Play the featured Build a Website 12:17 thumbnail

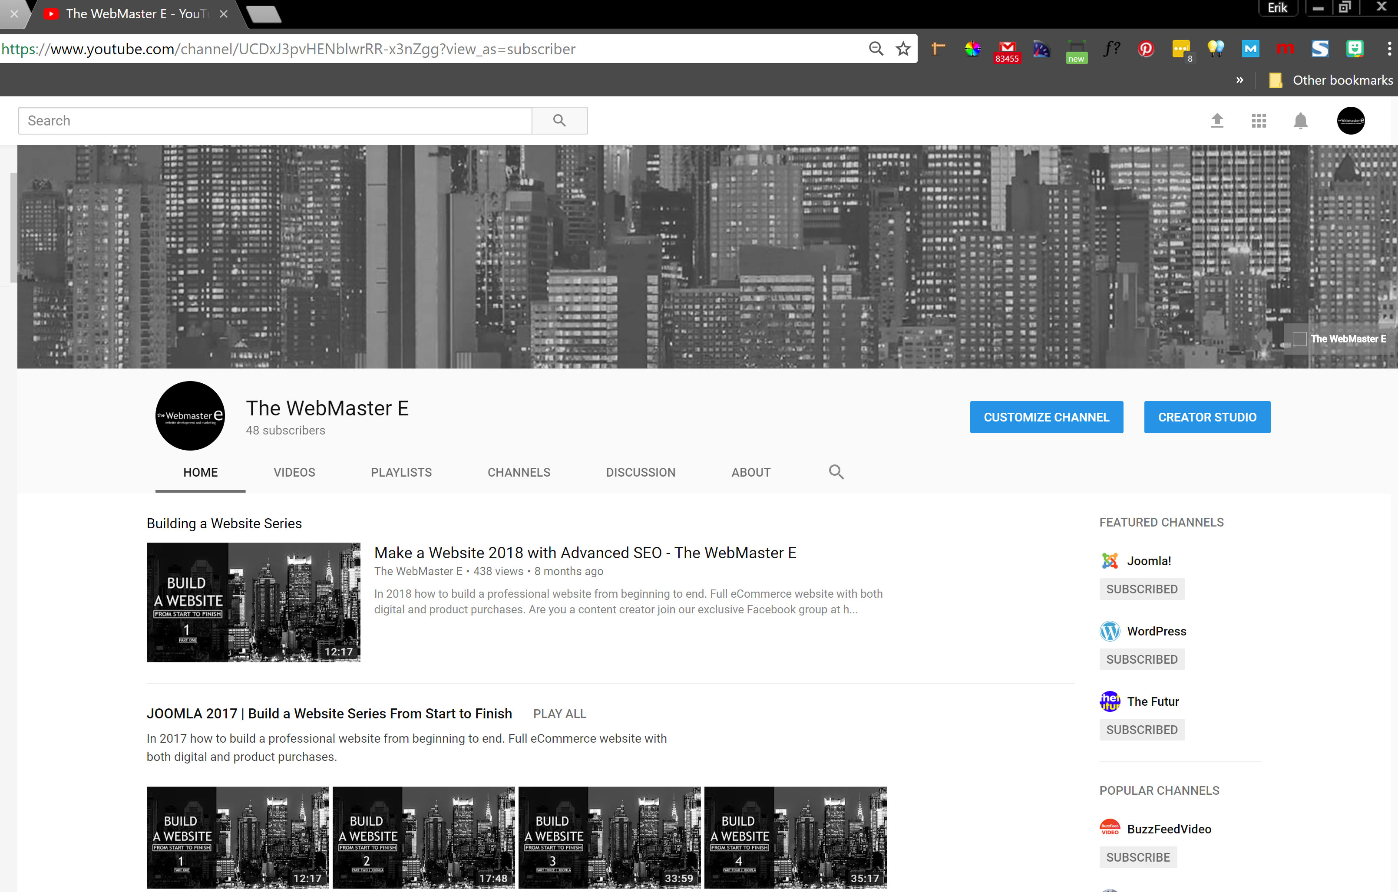pyautogui.click(x=253, y=602)
